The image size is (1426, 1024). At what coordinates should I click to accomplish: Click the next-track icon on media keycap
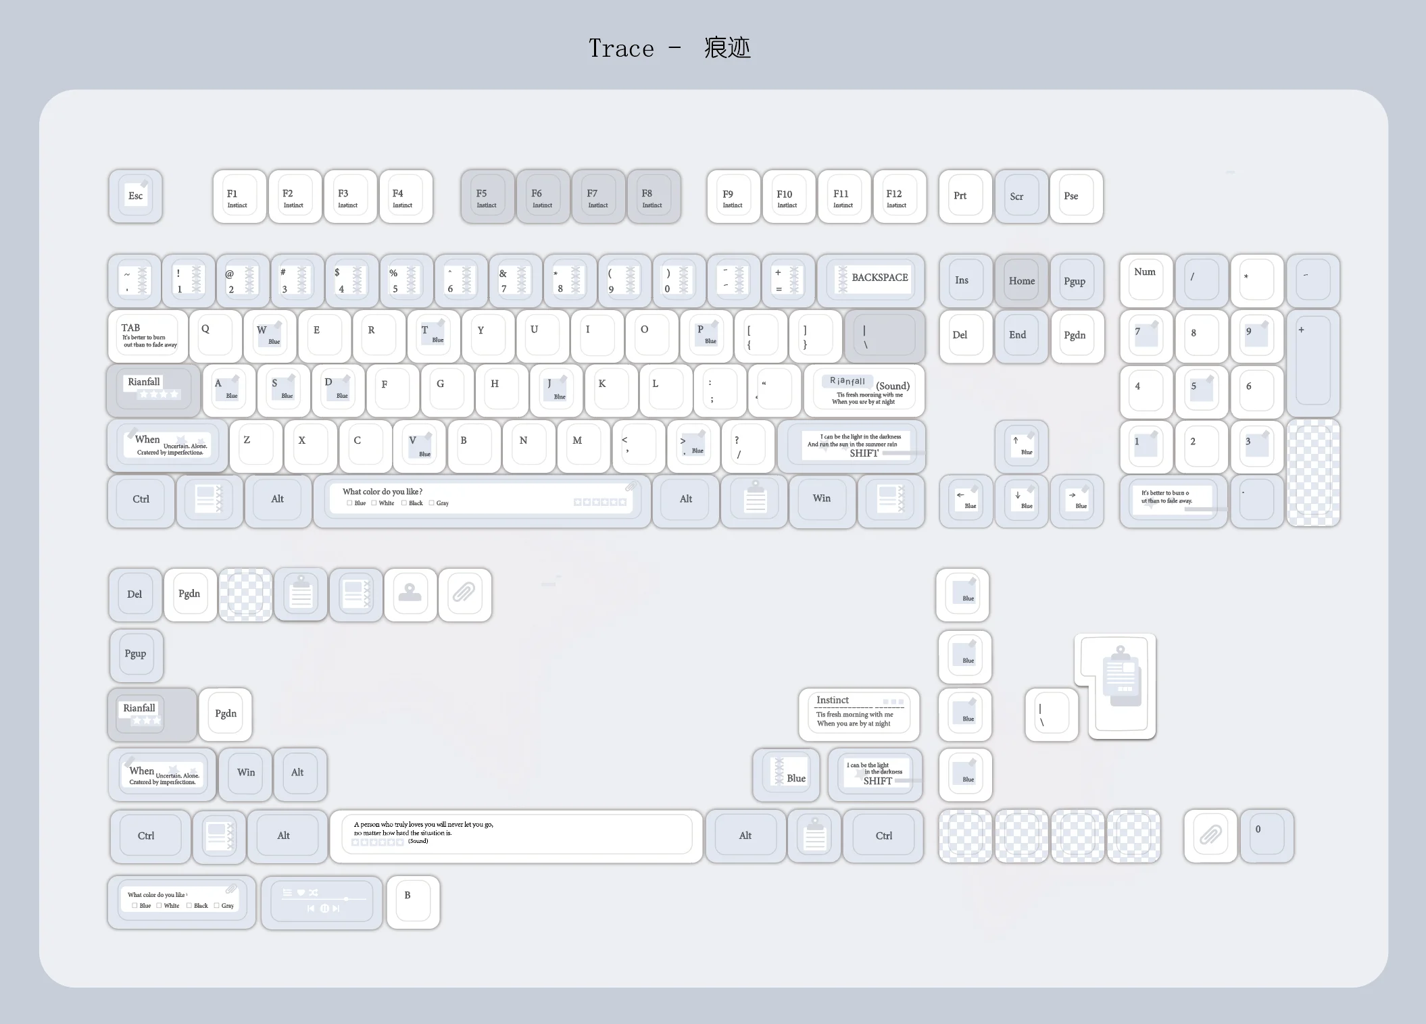click(x=336, y=908)
